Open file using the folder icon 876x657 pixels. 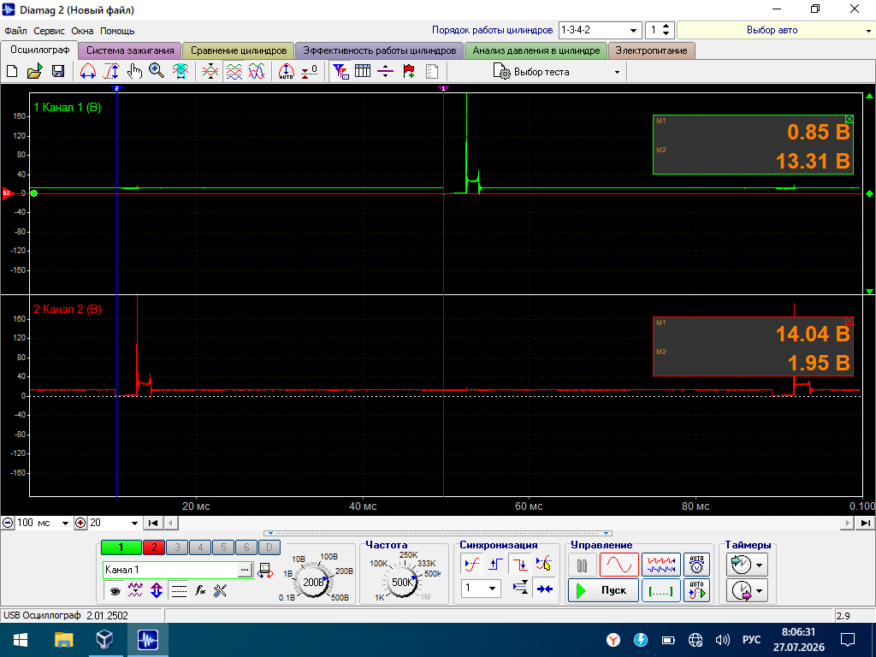click(x=34, y=71)
